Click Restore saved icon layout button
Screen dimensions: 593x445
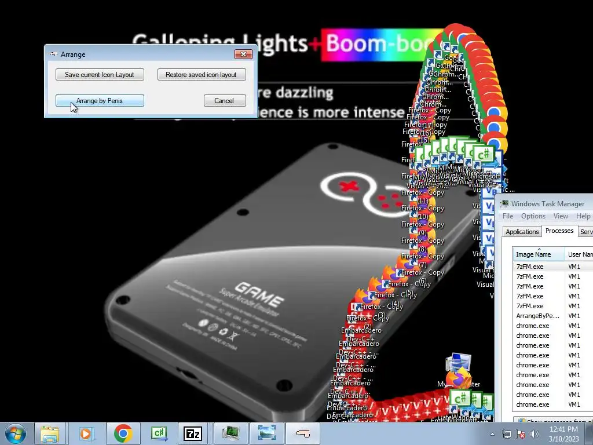click(201, 75)
